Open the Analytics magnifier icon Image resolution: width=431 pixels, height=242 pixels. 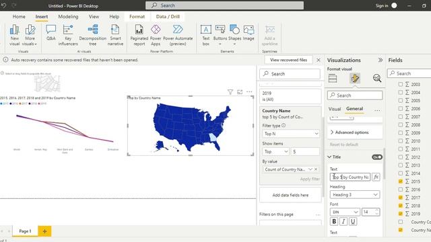(x=377, y=79)
